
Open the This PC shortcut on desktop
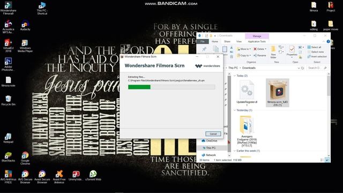click(x=42, y=8)
